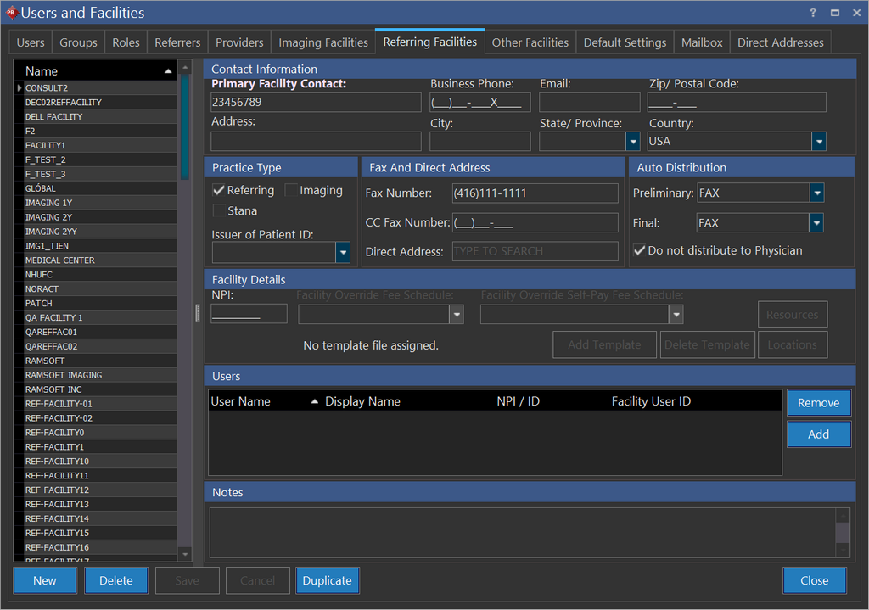The image size is (869, 610).
Task: Click the User Name sort arrow
Action: (x=315, y=401)
